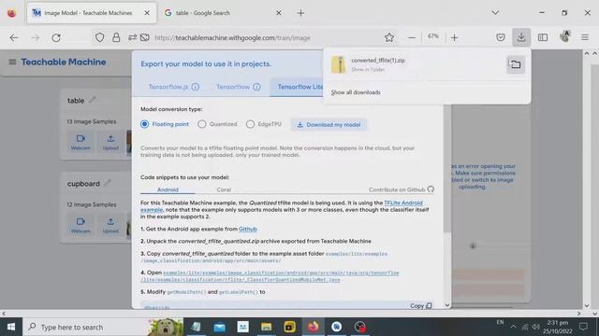Open File Explorer from taskbar
599x336 pixels.
tap(266, 327)
